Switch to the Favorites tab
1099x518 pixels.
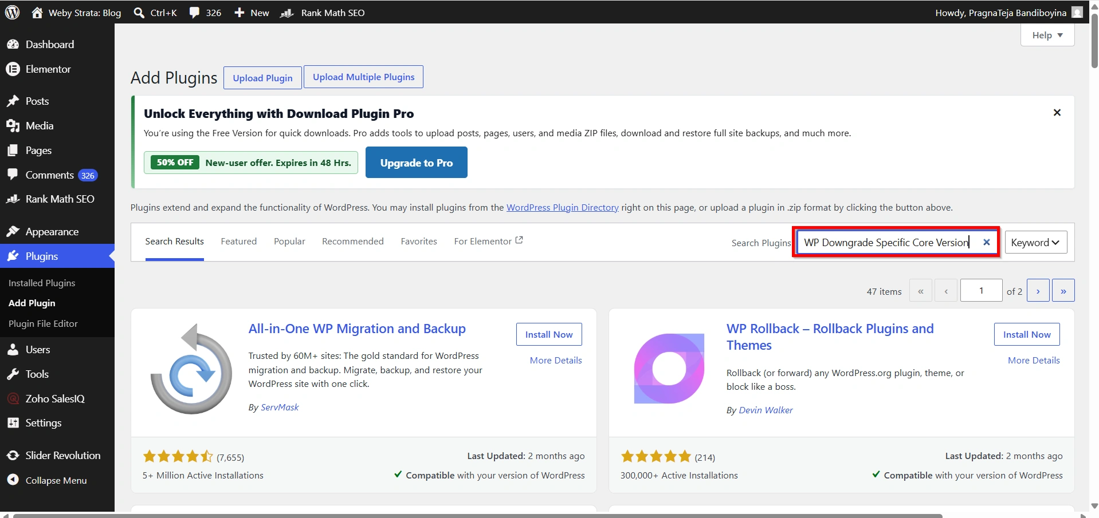click(x=419, y=242)
